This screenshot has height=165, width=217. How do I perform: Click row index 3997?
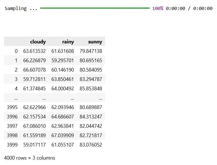[12, 126]
